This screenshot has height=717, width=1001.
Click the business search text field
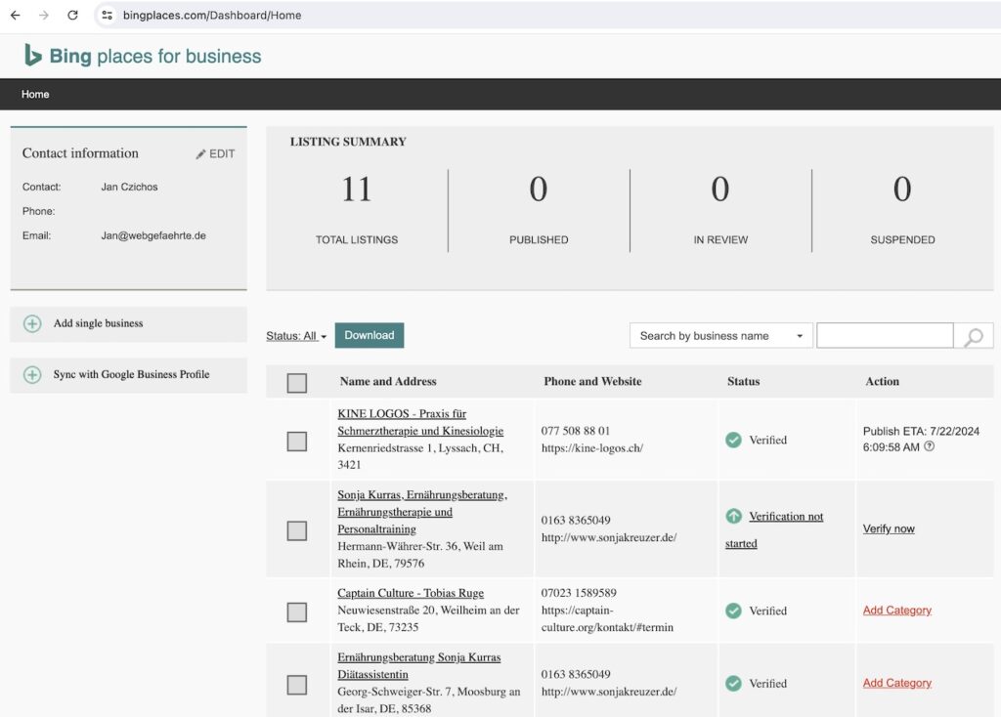click(885, 335)
